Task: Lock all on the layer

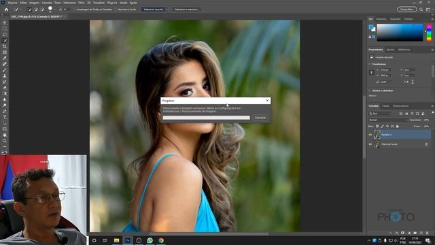Action: [397, 127]
